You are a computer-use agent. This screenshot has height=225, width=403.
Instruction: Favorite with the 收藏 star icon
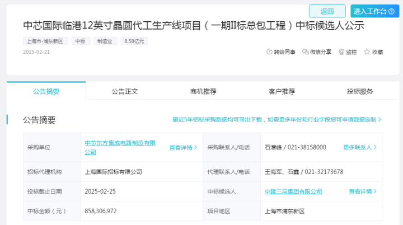(367, 51)
